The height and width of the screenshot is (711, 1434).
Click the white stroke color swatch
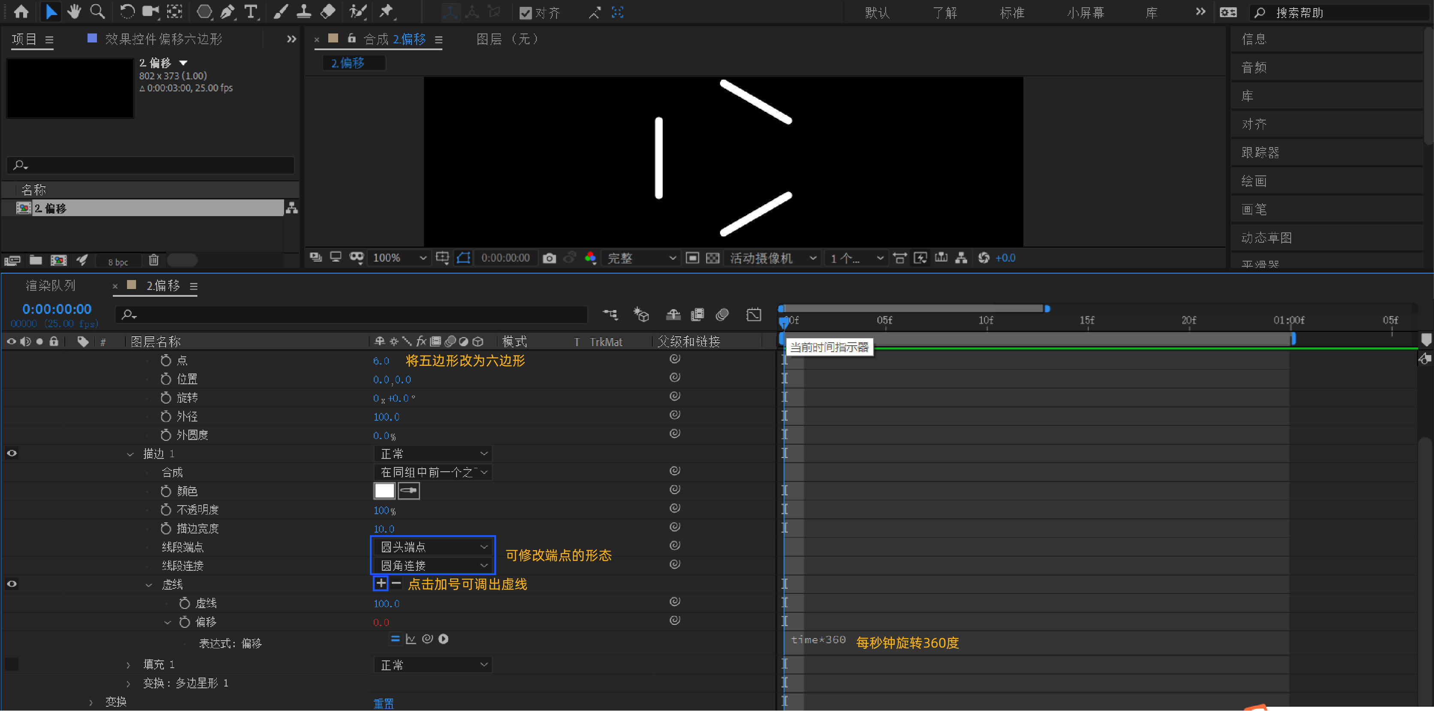coord(384,491)
